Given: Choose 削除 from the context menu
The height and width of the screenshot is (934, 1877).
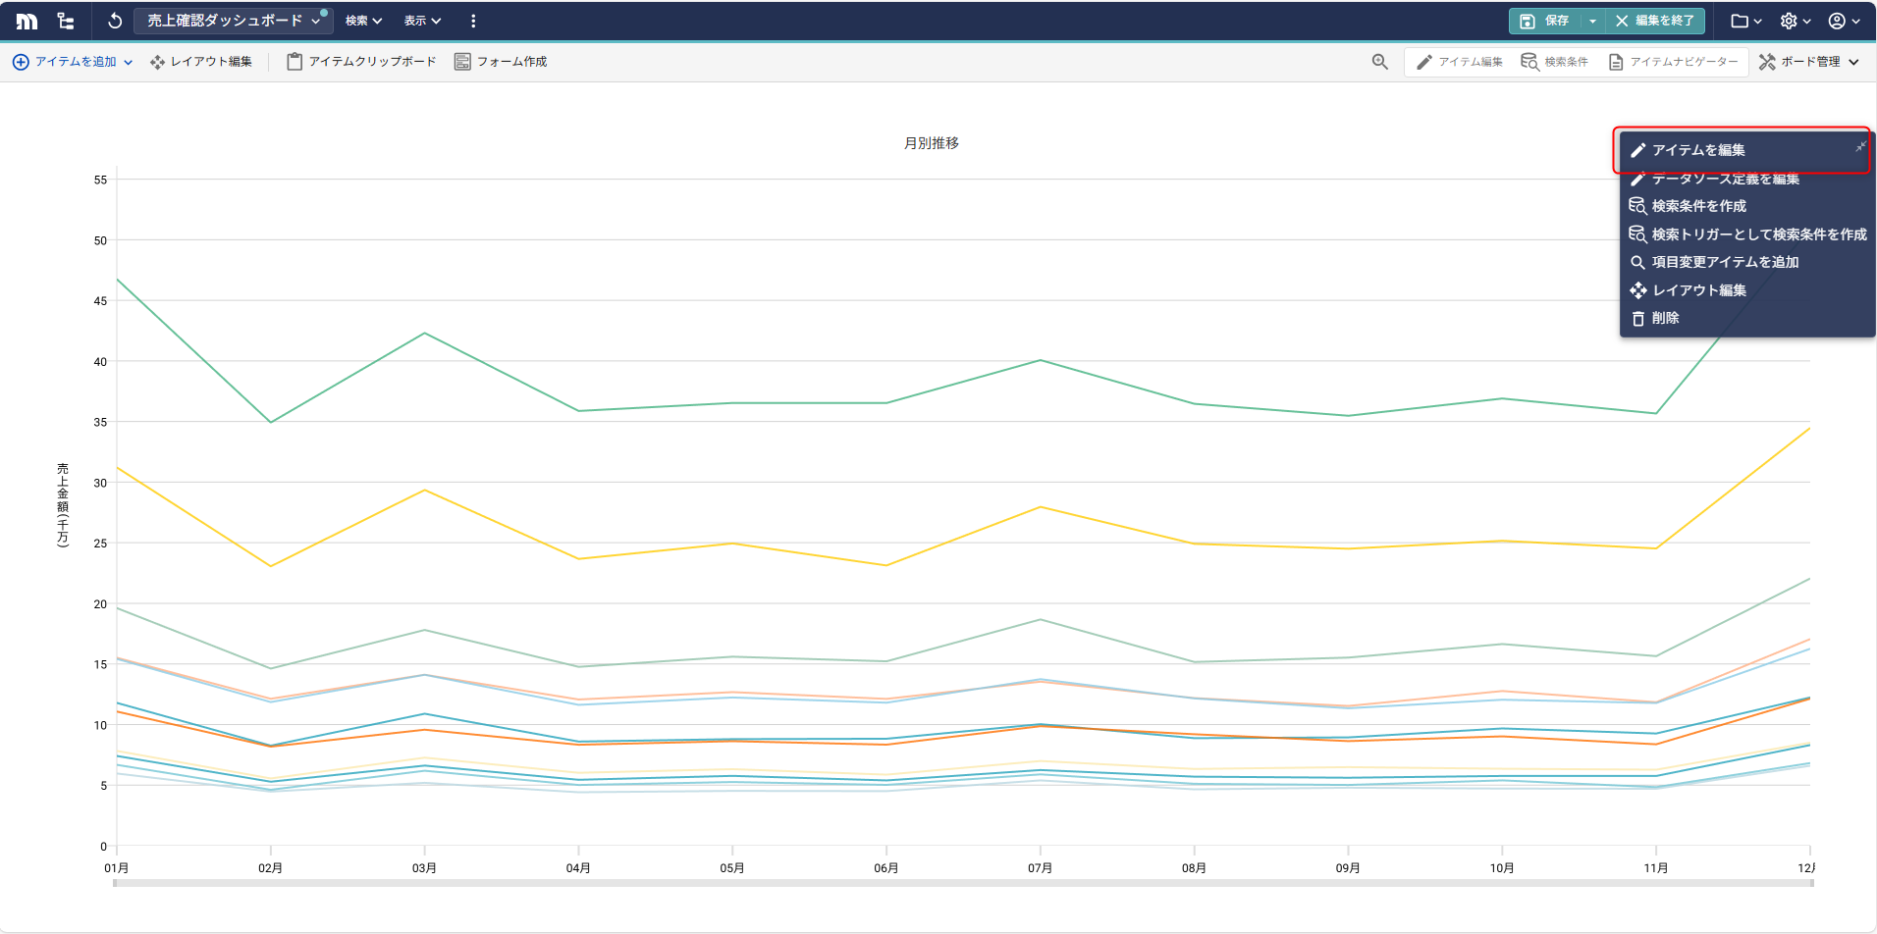Looking at the screenshot, I should (1665, 318).
